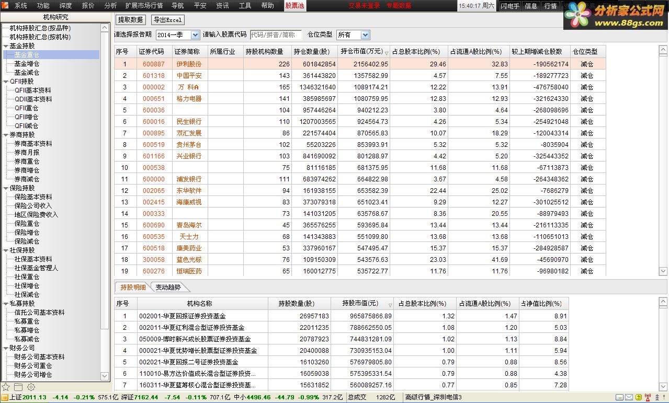Sort by 持仓市值(万元) sort arrow
Image resolution: width=669 pixels, height=403 pixels.
[x=387, y=52]
